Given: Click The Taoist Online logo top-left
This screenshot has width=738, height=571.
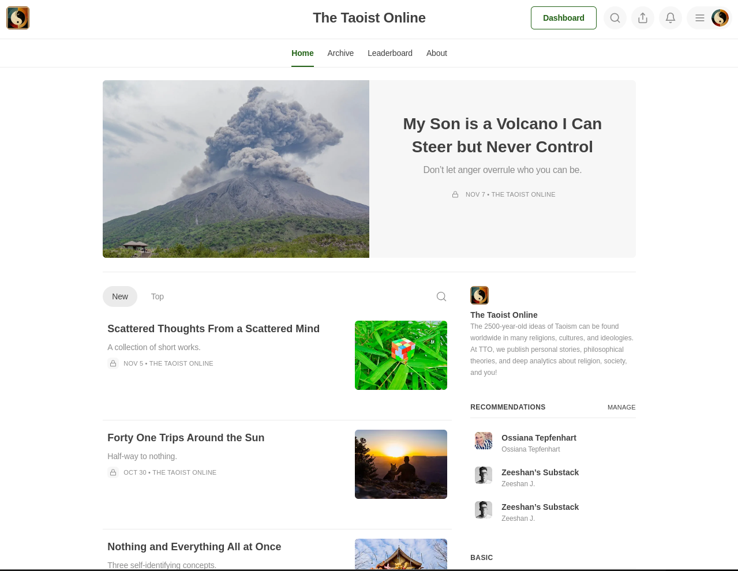Looking at the screenshot, I should [x=18, y=18].
